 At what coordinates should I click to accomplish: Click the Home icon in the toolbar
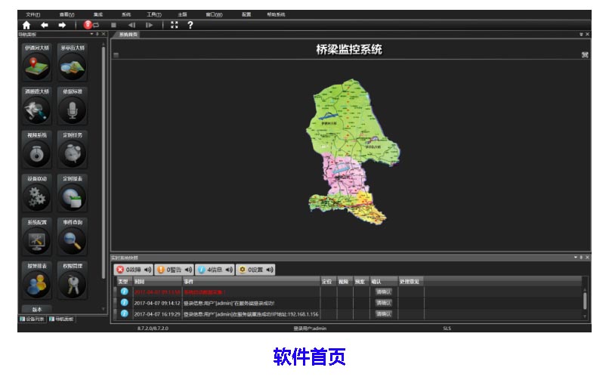click(26, 25)
